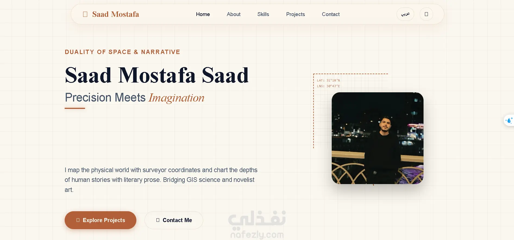Open the Skills nav link
This screenshot has width=514, height=240.
pyautogui.click(x=263, y=14)
